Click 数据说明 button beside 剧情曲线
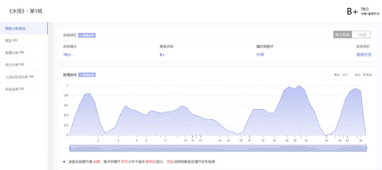 pyautogui.click(x=87, y=75)
